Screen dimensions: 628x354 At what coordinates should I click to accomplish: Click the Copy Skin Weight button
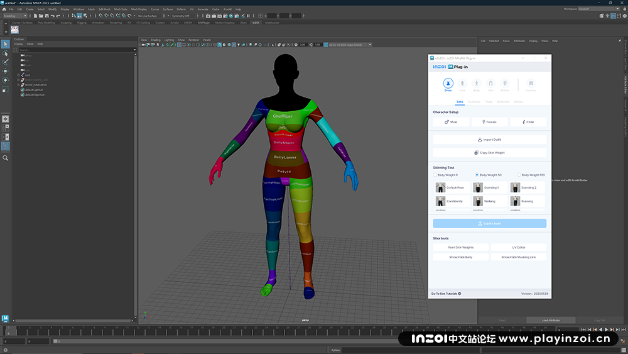pyautogui.click(x=489, y=153)
